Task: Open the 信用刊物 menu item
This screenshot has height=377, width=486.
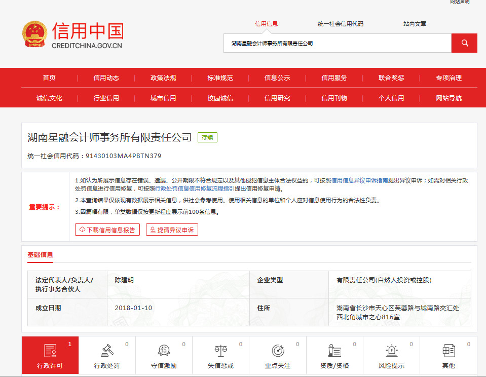Action: 334,98
